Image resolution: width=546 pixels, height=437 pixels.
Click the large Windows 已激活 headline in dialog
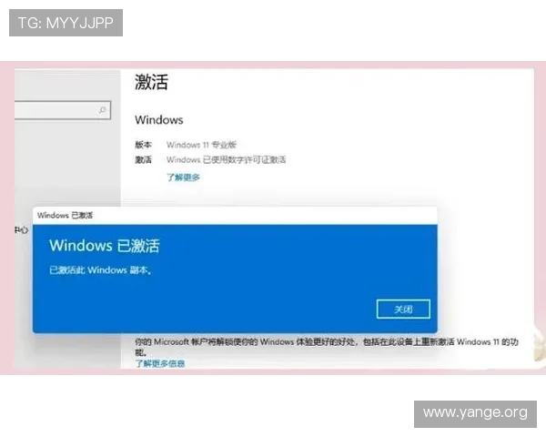point(104,246)
